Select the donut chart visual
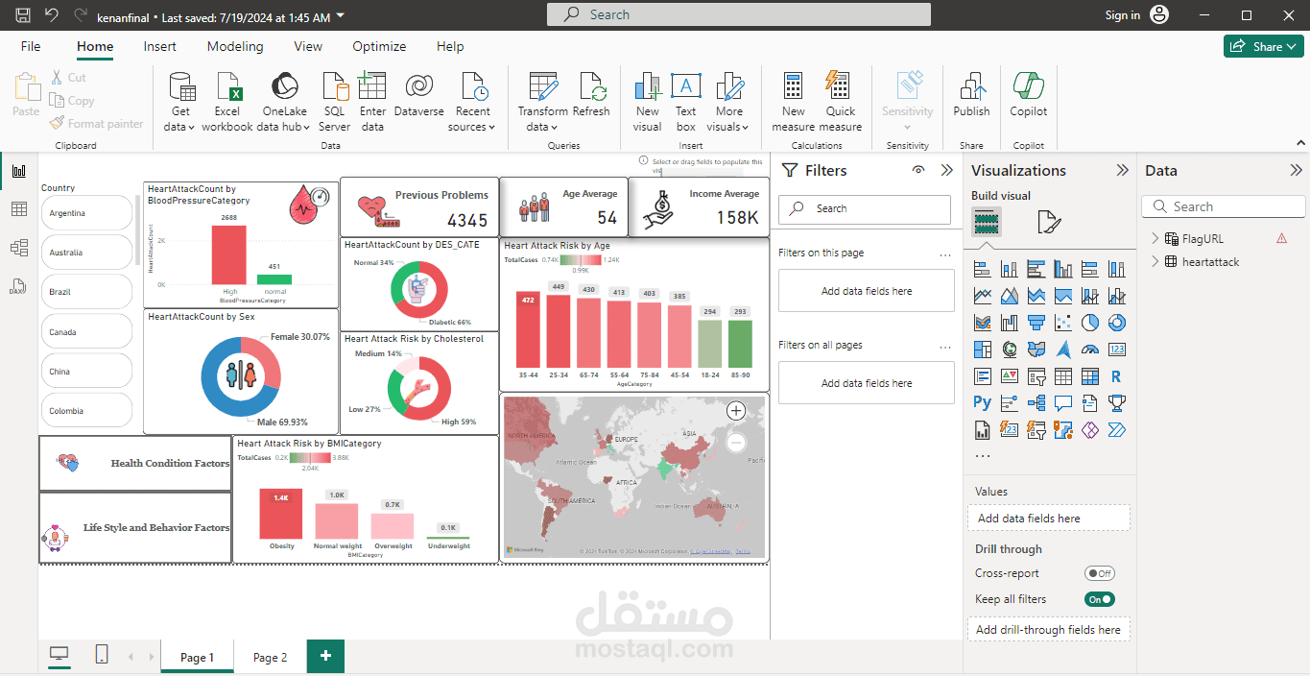 point(1116,323)
